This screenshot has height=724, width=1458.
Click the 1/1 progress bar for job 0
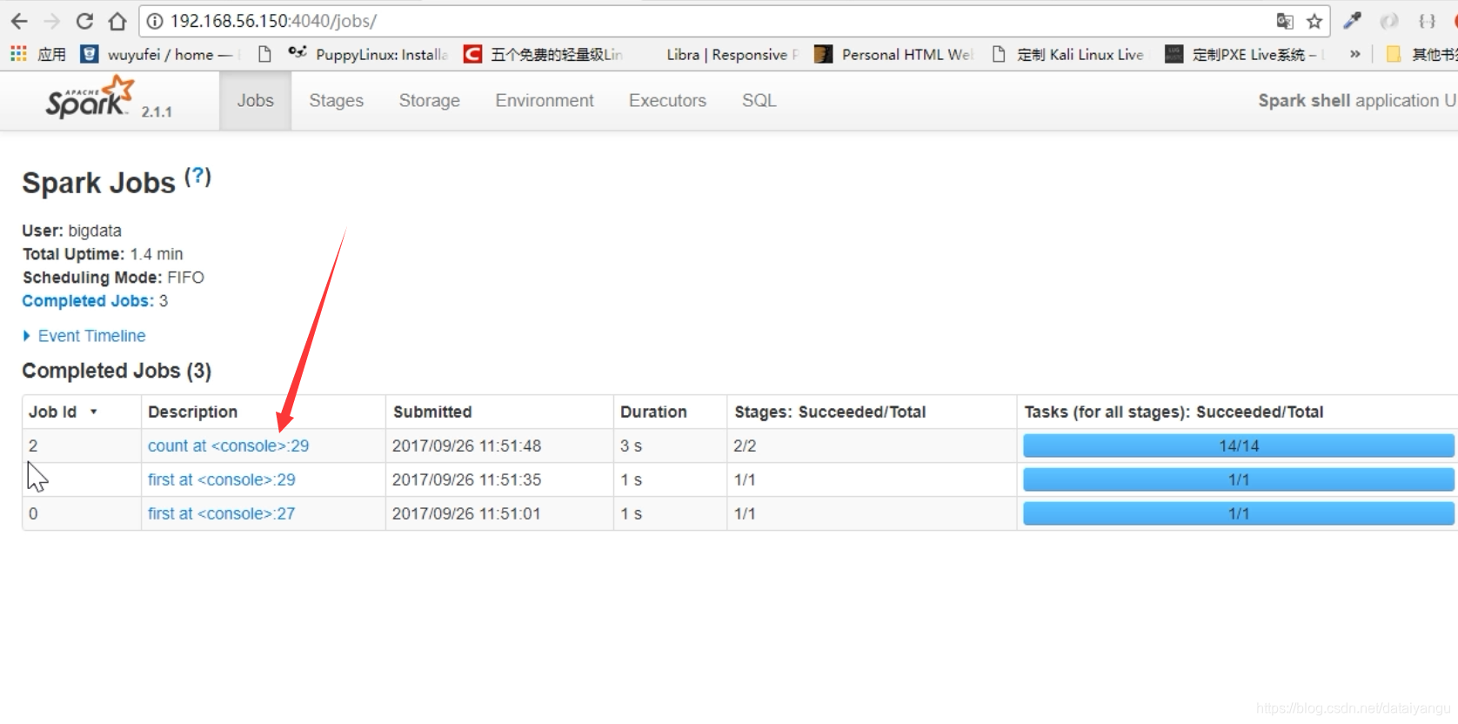click(x=1239, y=513)
